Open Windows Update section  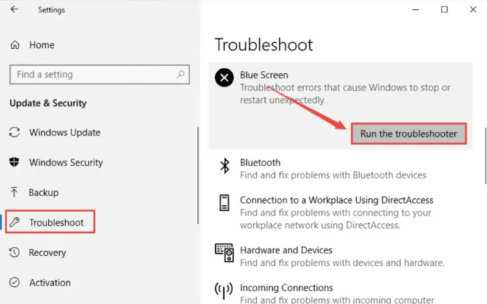[65, 133]
